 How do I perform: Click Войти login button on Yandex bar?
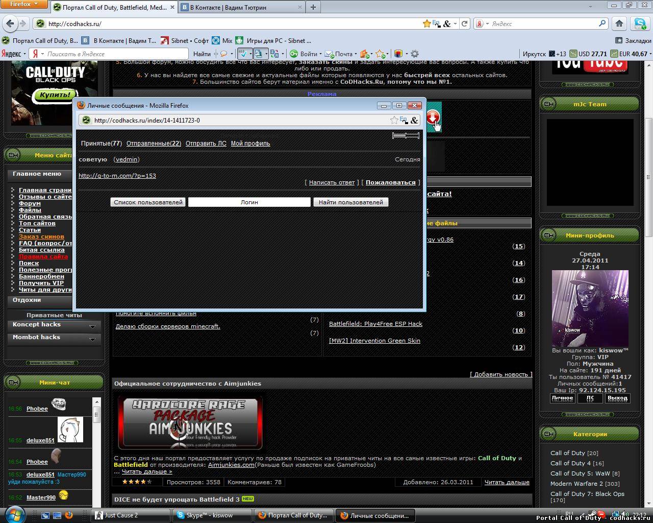point(304,54)
